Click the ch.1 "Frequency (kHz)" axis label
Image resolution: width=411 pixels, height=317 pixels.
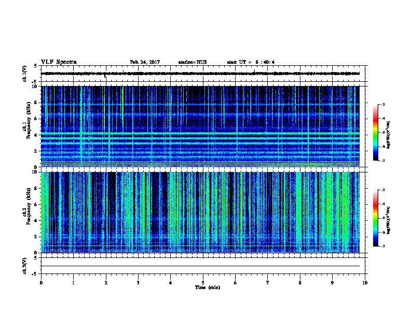[x=29, y=121]
